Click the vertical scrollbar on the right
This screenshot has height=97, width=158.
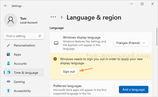pyautogui.click(x=157, y=37)
